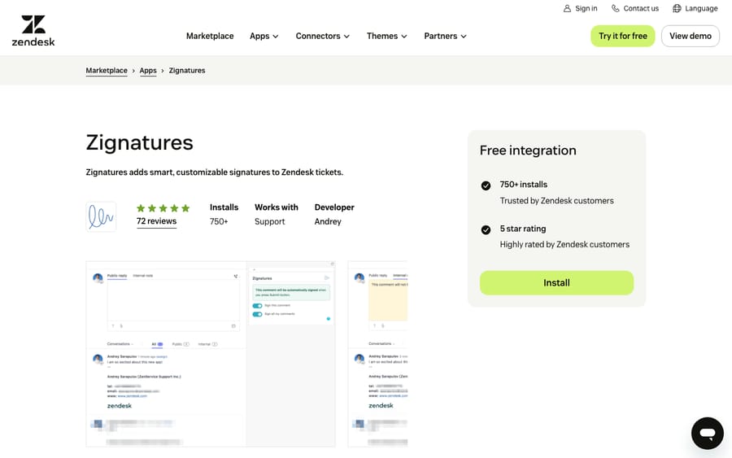The height and width of the screenshot is (458, 732).
Task: Expand the Themes dropdown menu
Action: (386, 36)
